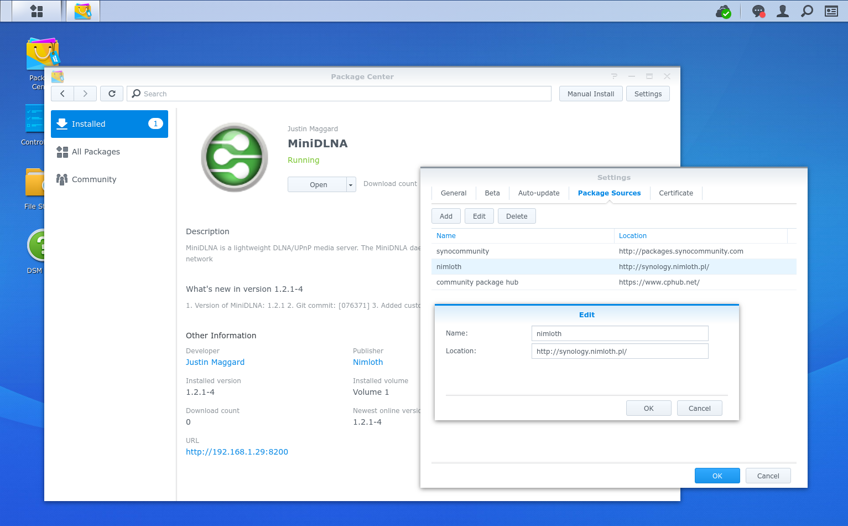Refresh the Package Center list
The width and height of the screenshot is (848, 526).
(112, 94)
